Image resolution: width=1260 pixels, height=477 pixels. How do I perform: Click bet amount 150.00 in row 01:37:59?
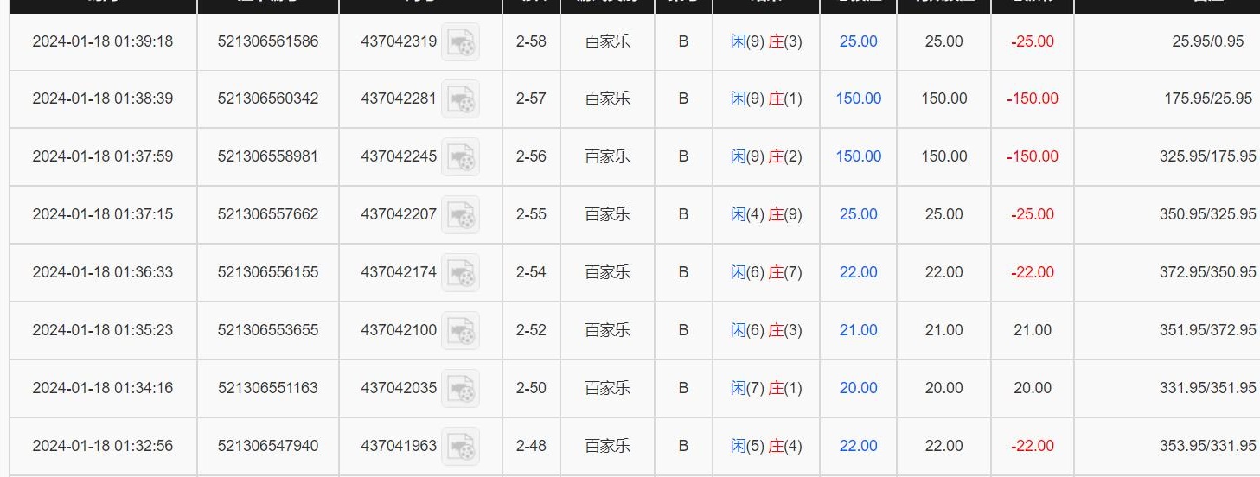(858, 156)
